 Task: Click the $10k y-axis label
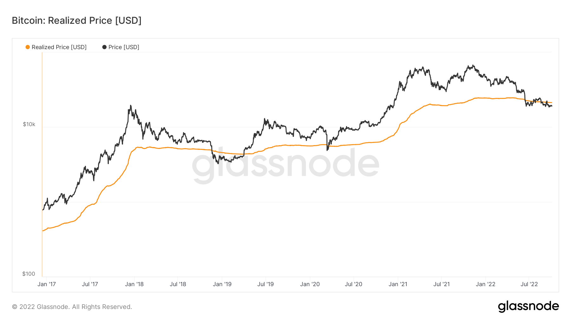[29, 124]
